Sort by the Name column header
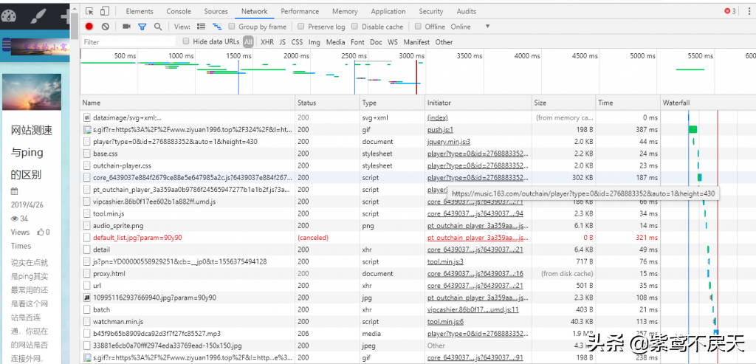The height and width of the screenshot is (364, 756). (x=188, y=103)
